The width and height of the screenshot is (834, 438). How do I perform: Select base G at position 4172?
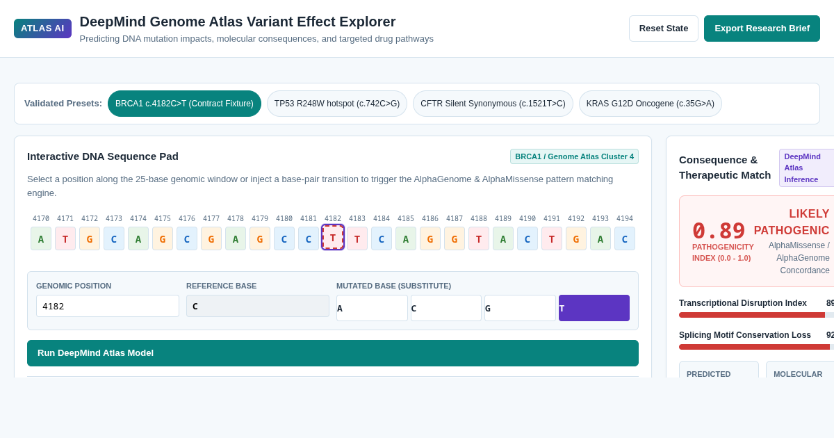[90, 238]
